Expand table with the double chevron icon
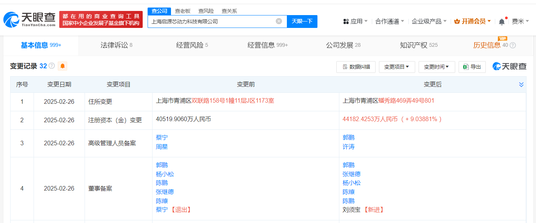 [521, 85]
